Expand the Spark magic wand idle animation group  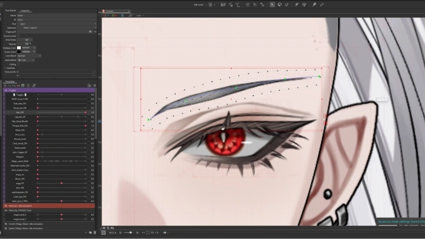pyautogui.click(x=6, y=228)
